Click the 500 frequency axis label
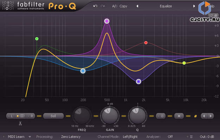This screenshot has width=220, height=140. [107, 100]
